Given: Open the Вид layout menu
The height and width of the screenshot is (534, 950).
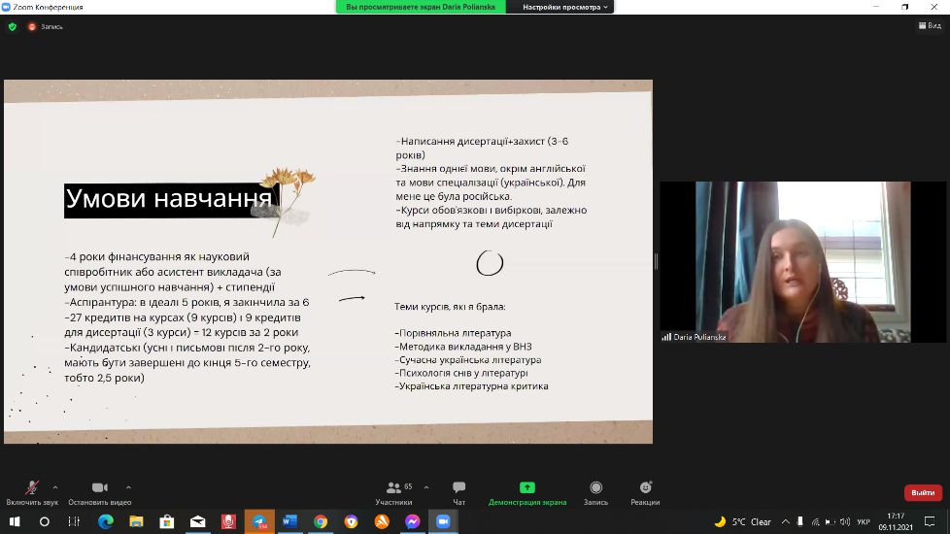Looking at the screenshot, I should (x=930, y=26).
